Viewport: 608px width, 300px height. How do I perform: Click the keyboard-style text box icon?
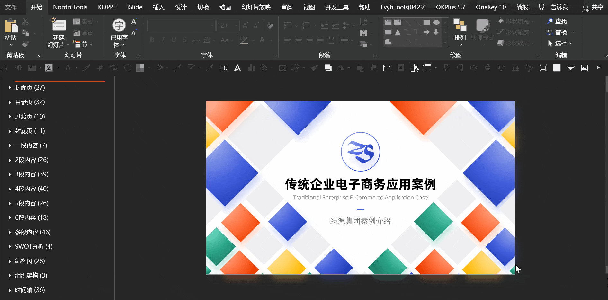pos(387,68)
